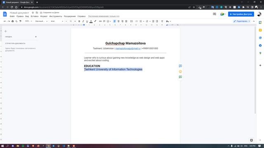This screenshot has width=264, height=148.
Task: Insert a link with the chain icon
Action: pyautogui.click(x=100, y=21)
